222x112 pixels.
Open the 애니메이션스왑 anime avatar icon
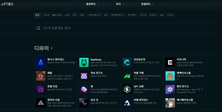tap(170, 103)
